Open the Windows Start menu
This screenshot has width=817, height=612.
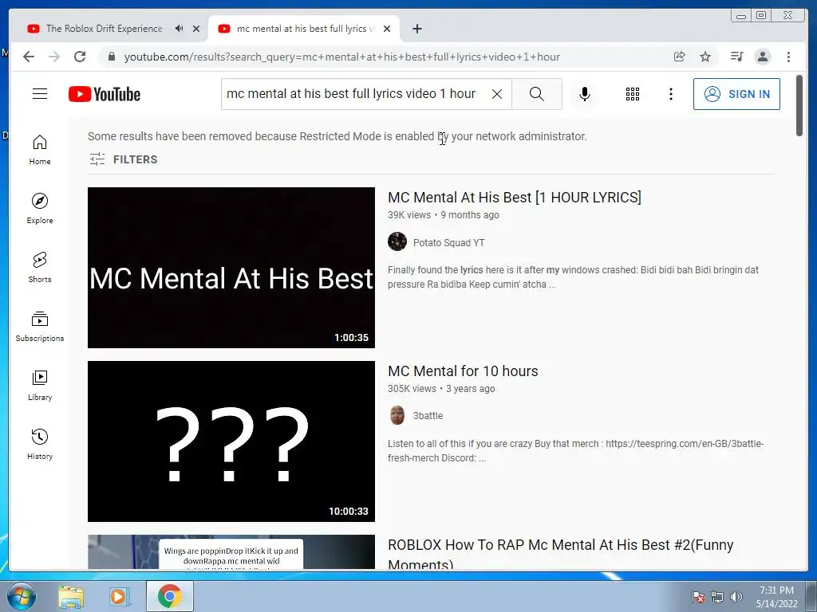pyautogui.click(x=21, y=596)
